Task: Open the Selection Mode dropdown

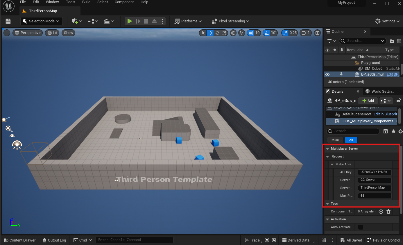Action: coord(41,21)
